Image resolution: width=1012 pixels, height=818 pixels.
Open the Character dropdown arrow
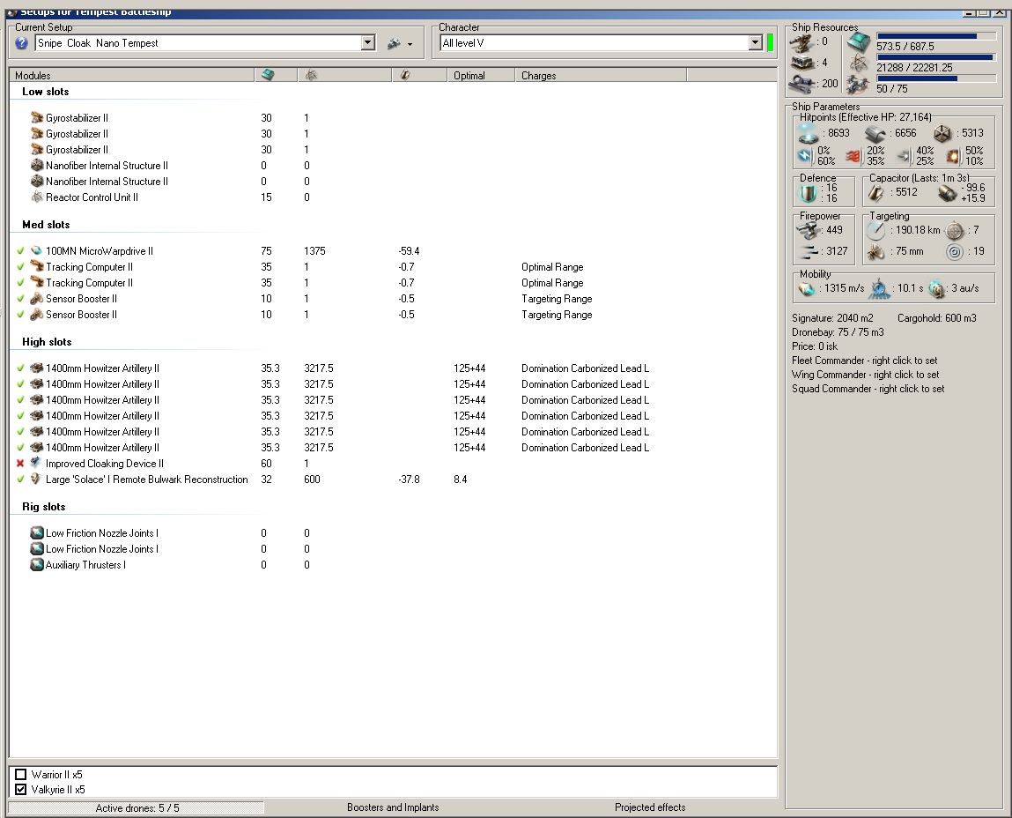click(x=756, y=42)
